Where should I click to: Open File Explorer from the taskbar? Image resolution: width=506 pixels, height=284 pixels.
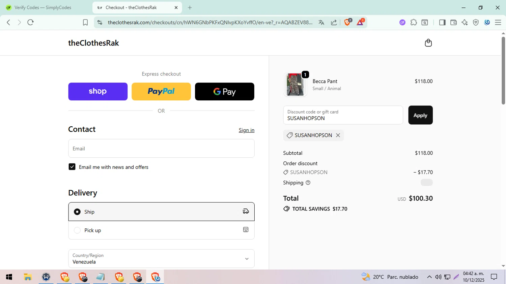pyautogui.click(x=28, y=277)
